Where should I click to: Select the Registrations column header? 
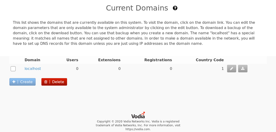[x=158, y=60]
